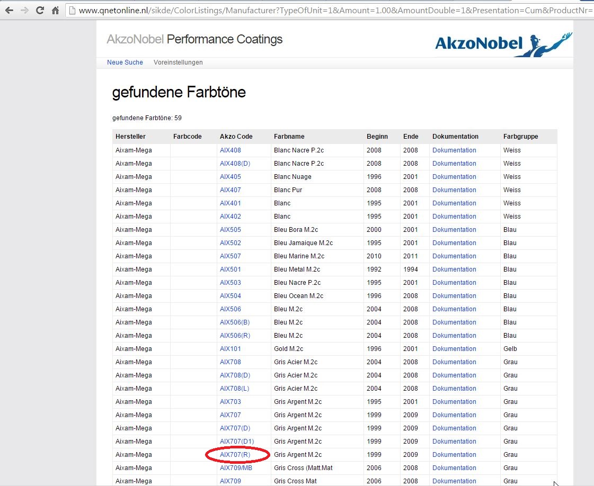The width and height of the screenshot is (594, 486).
Task: Open Dokumentation for AIX505 row
Action: [x=454, y=230]
